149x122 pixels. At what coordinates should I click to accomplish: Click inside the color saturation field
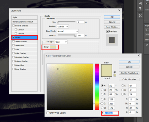pyautogui.click(x=70, y=87)
